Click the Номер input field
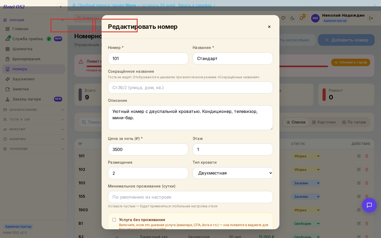The height and width of the screenshot is (238, 381). (x=148, y=58)
